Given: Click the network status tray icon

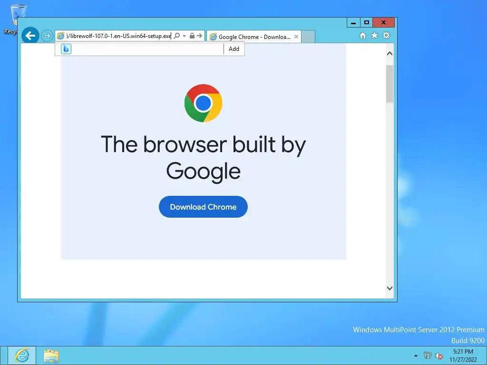Looking at the screenshot, I should 428,355.
